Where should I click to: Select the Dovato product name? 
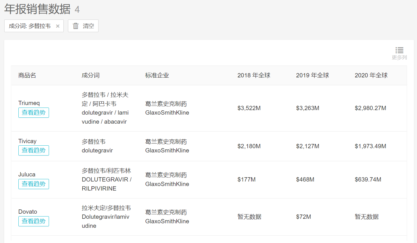tap(28, 212)
